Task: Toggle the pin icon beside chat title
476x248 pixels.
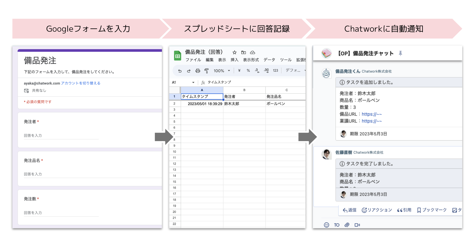Action: 400,53
